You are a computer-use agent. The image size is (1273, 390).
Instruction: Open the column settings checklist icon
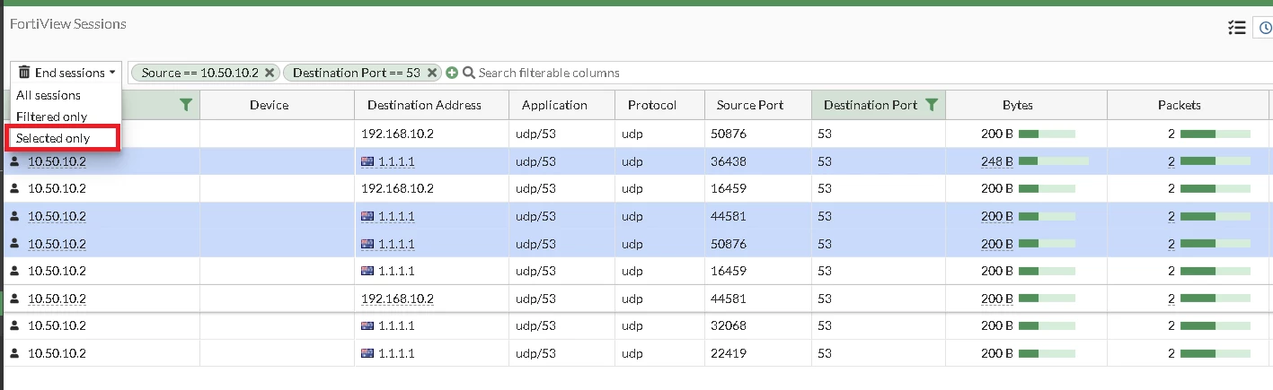coord(1236,28)
